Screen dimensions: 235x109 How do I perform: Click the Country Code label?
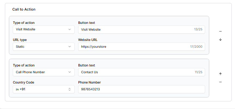pos(23,82)
